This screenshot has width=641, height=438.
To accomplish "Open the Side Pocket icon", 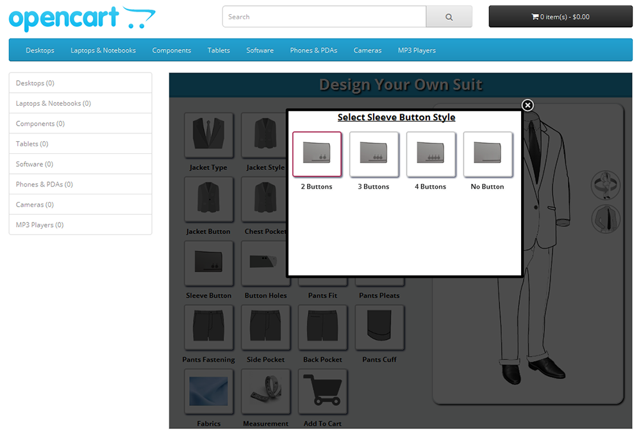I will [266, 328].
